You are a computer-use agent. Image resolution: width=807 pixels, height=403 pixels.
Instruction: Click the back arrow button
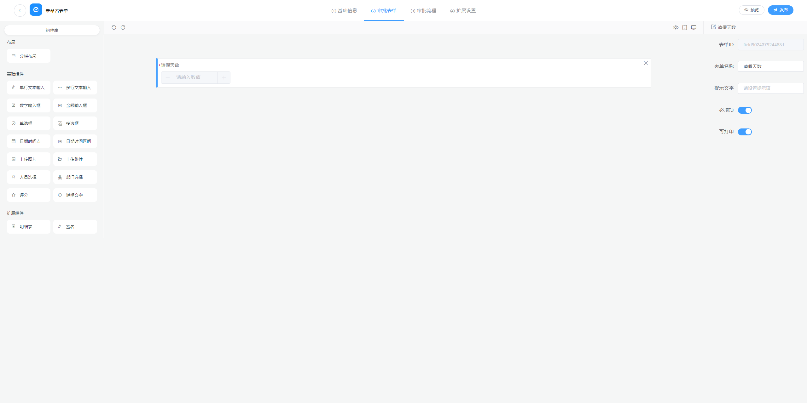point(20,10)
